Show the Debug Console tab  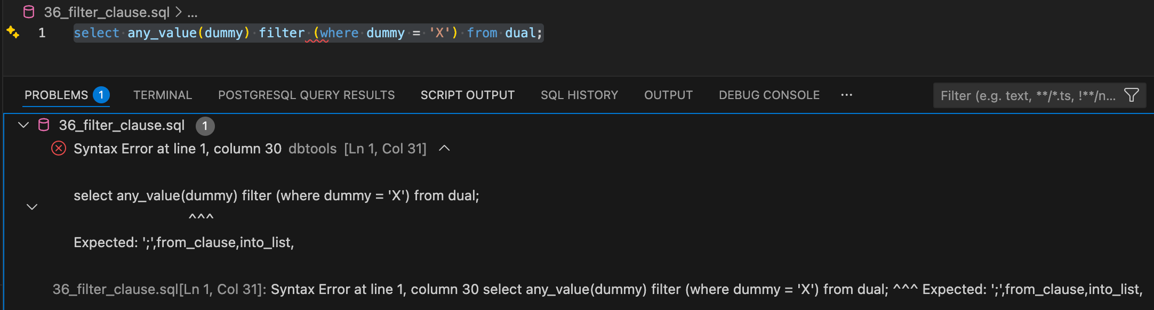click(x=769, y=95)
